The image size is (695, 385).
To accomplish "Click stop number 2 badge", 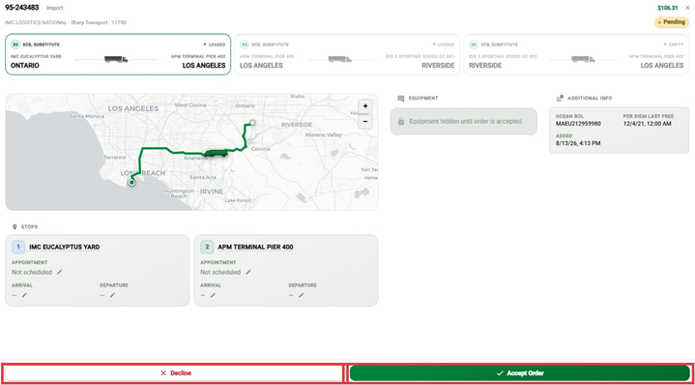I will click(x=207, y=247).
